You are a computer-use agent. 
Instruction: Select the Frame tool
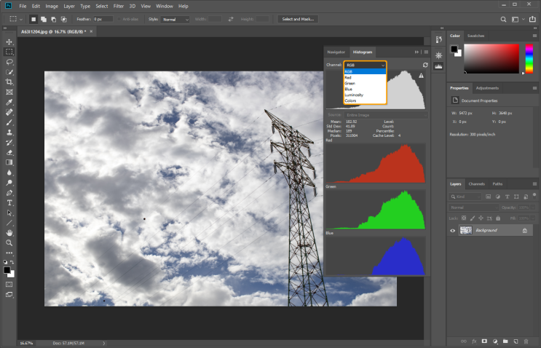(9, 92)
